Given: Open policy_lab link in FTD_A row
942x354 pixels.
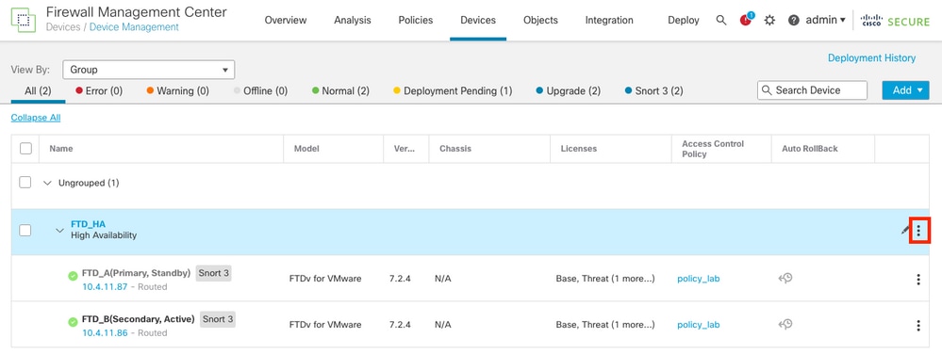Looking at the screenshot, I should pos(698,279).
